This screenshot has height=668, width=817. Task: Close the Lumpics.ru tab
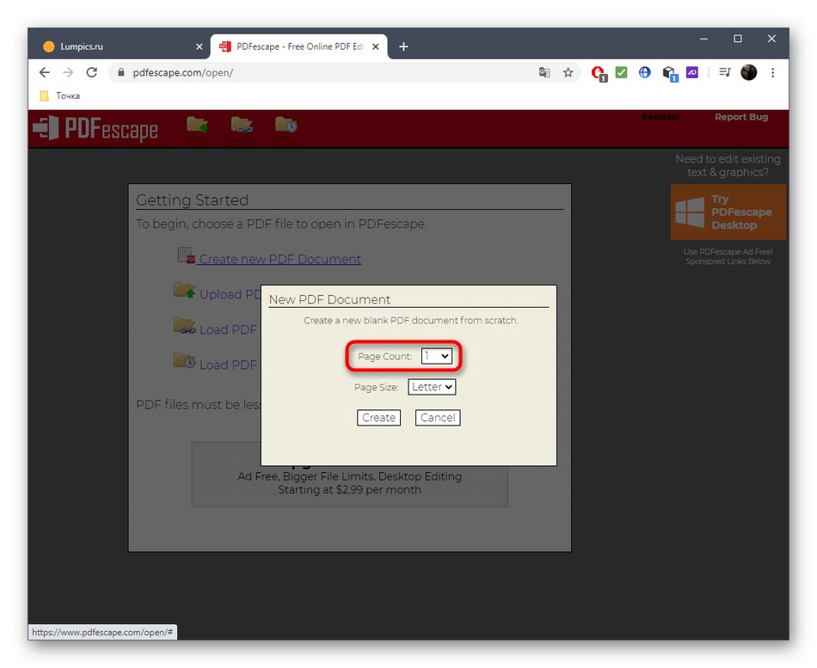pyautogui.click(x=199, y=47)
